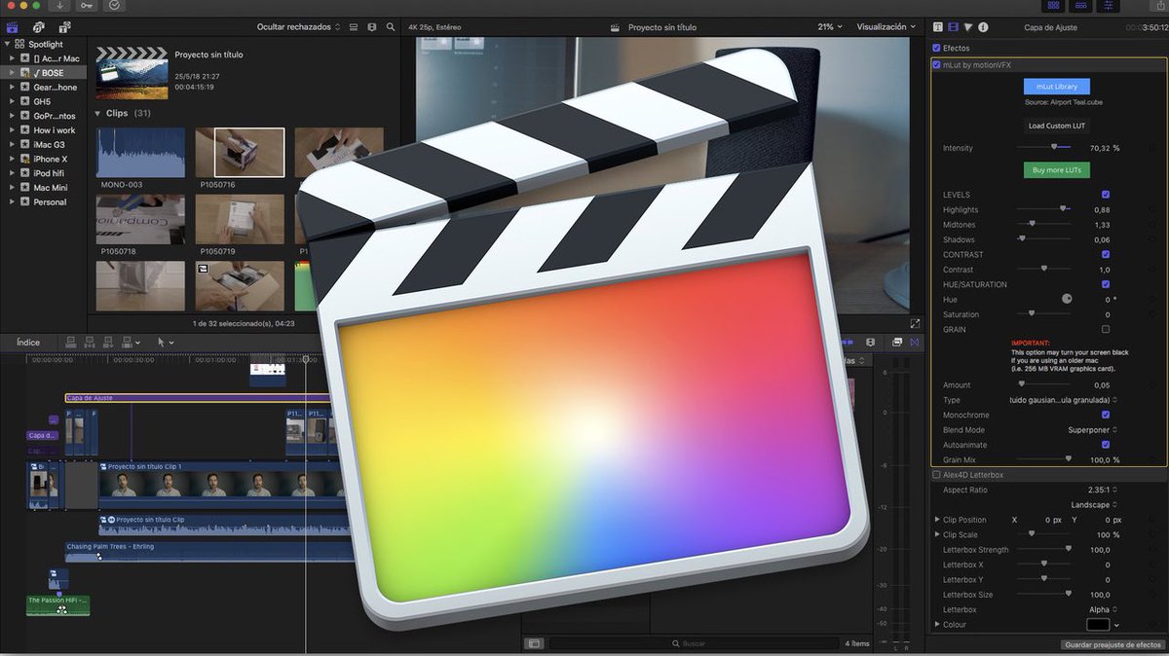Expand the Clip Position disclosure triangle
The height and width of the screenshot is (656, 1169).
tap(938, 520)
